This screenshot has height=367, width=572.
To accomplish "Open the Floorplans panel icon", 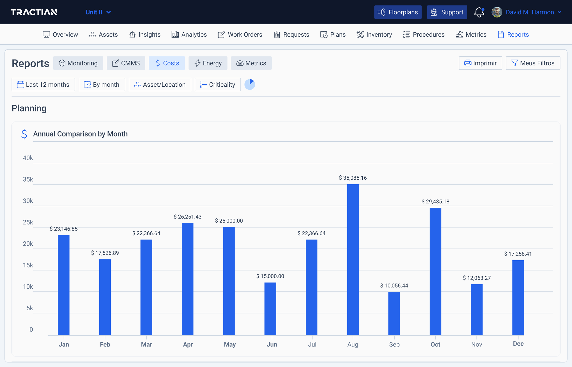I will 382,12.
